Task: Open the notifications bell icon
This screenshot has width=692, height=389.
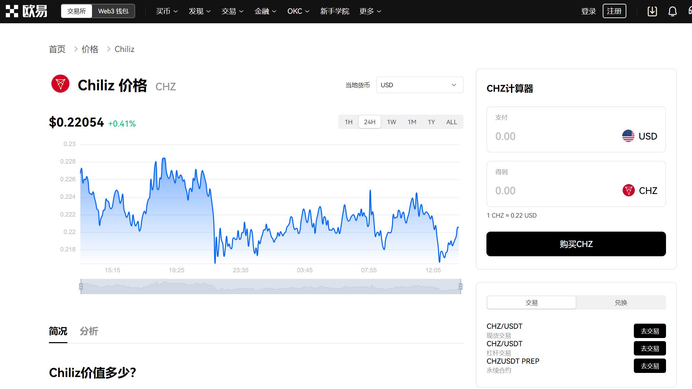Action: 672,11
